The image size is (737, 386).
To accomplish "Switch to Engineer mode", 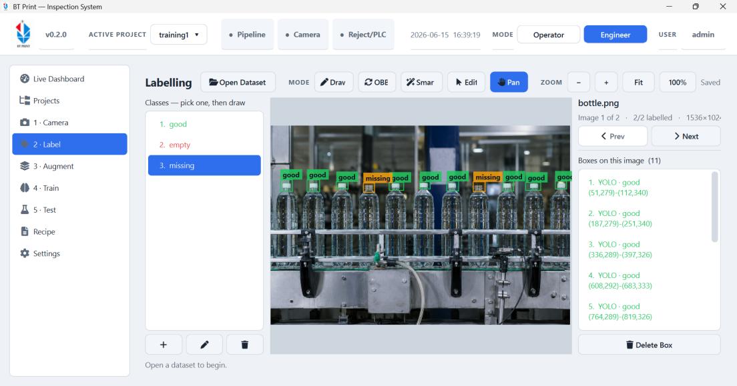I will coord(616,35).
